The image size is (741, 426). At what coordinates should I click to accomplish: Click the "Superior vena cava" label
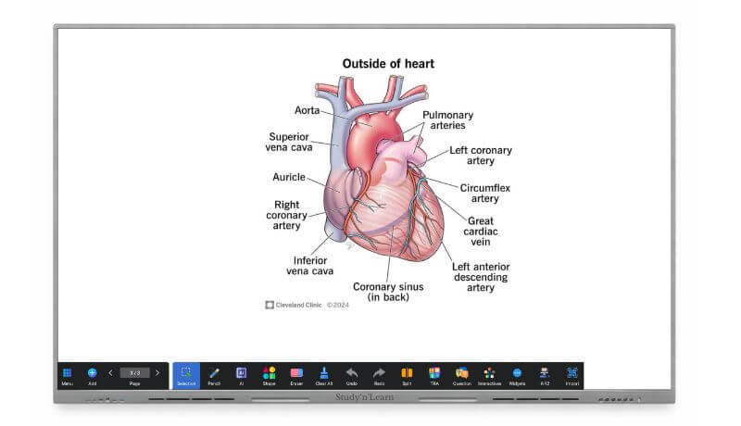pyautogui.click(x=289, y=142)
